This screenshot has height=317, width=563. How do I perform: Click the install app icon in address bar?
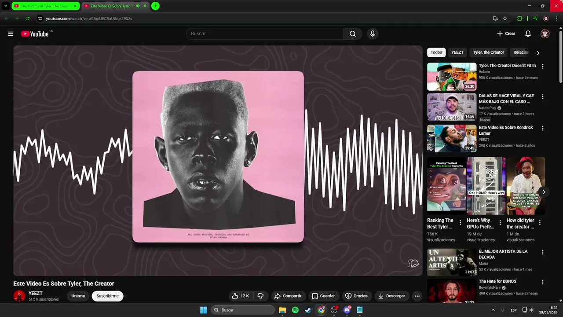[495, 18]
